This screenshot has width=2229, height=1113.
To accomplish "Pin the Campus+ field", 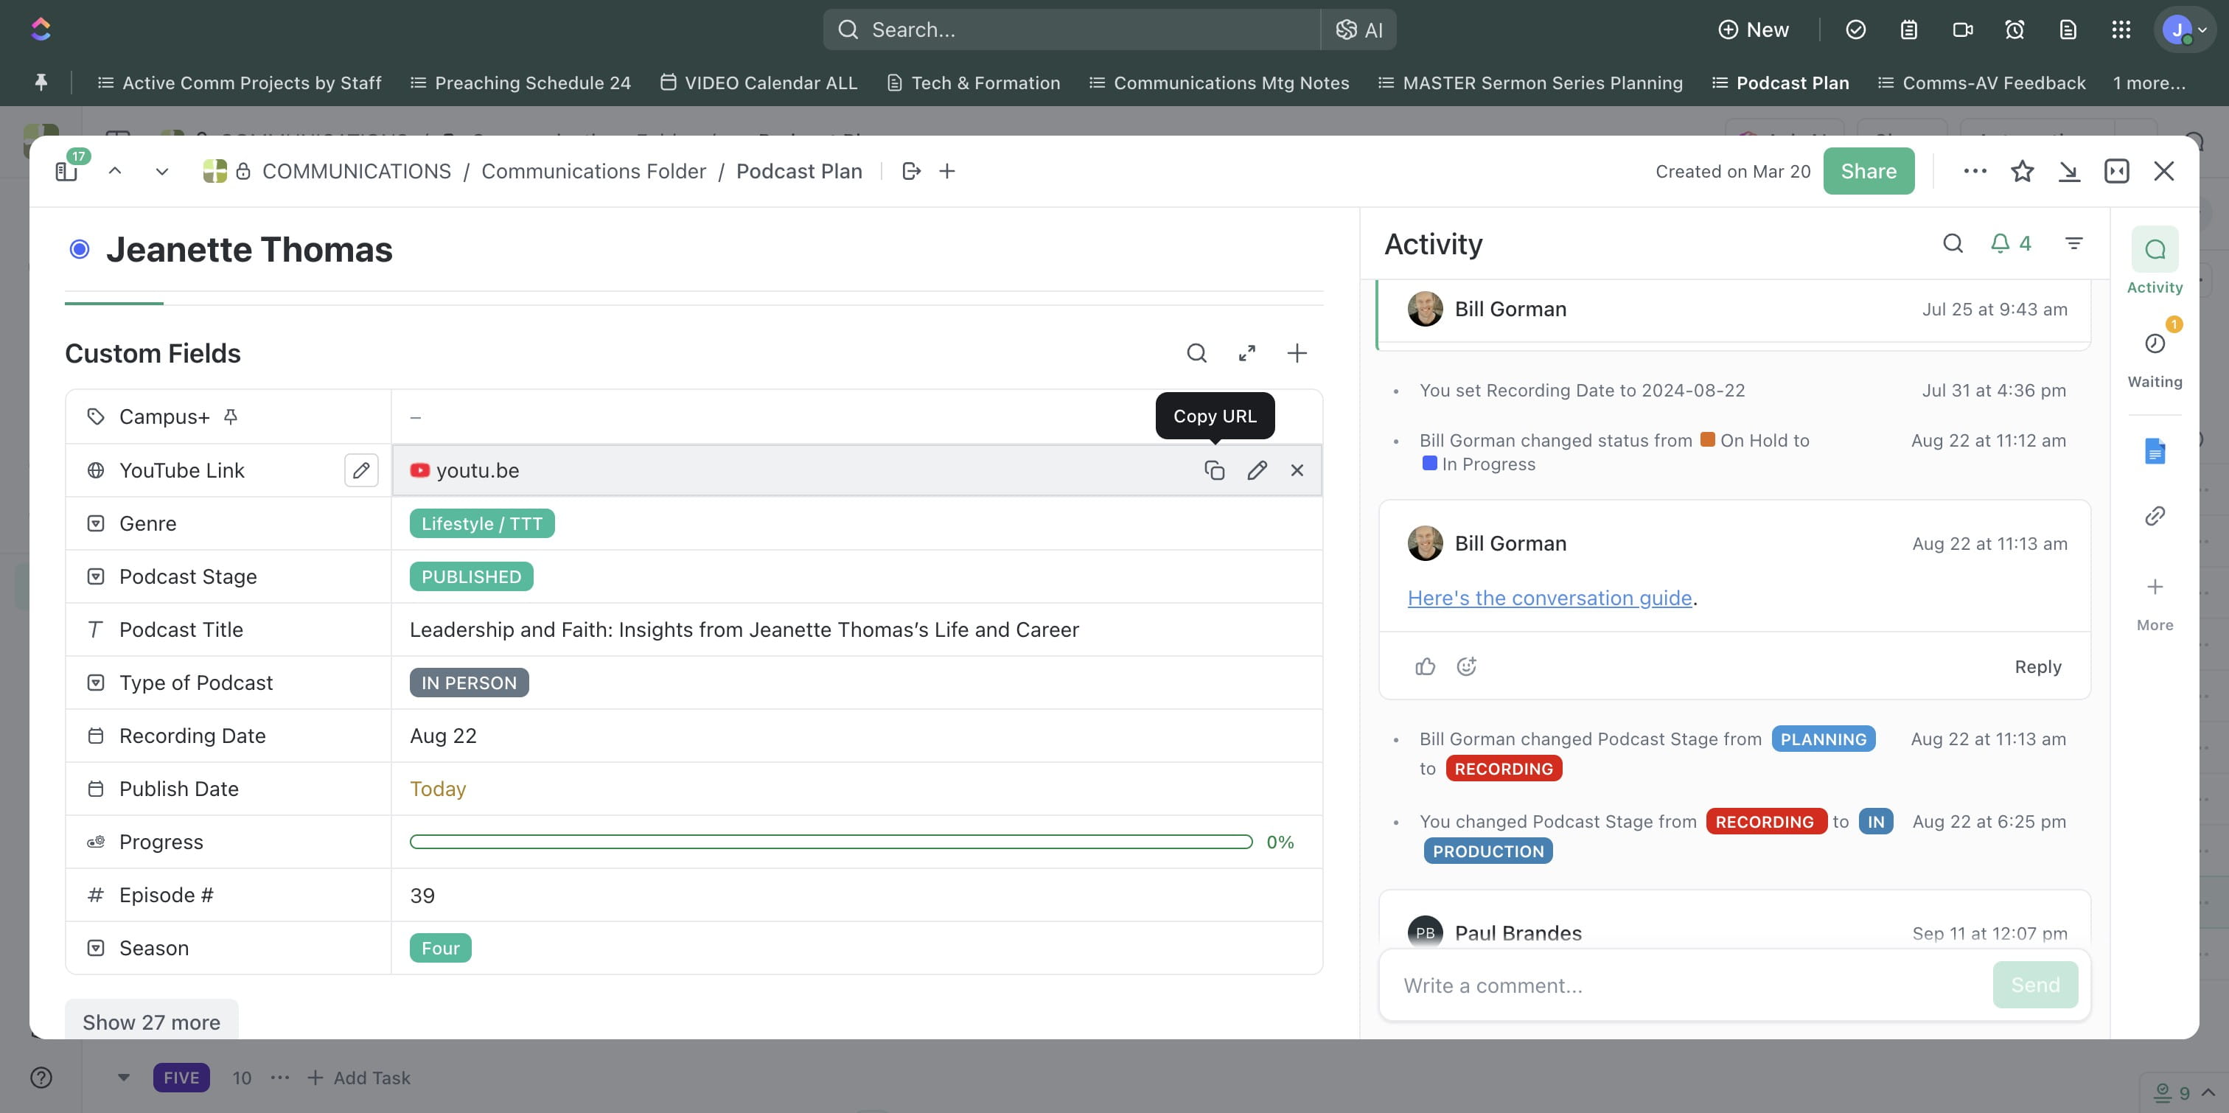I will 230,416.
